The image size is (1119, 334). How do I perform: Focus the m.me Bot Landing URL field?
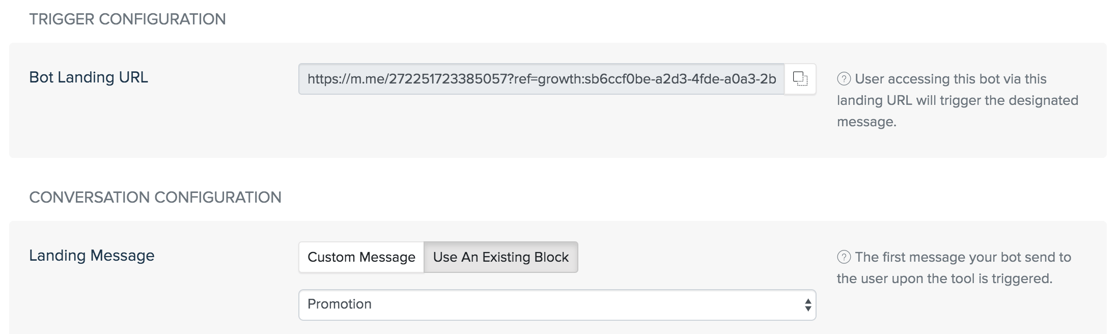pos(542,79)
